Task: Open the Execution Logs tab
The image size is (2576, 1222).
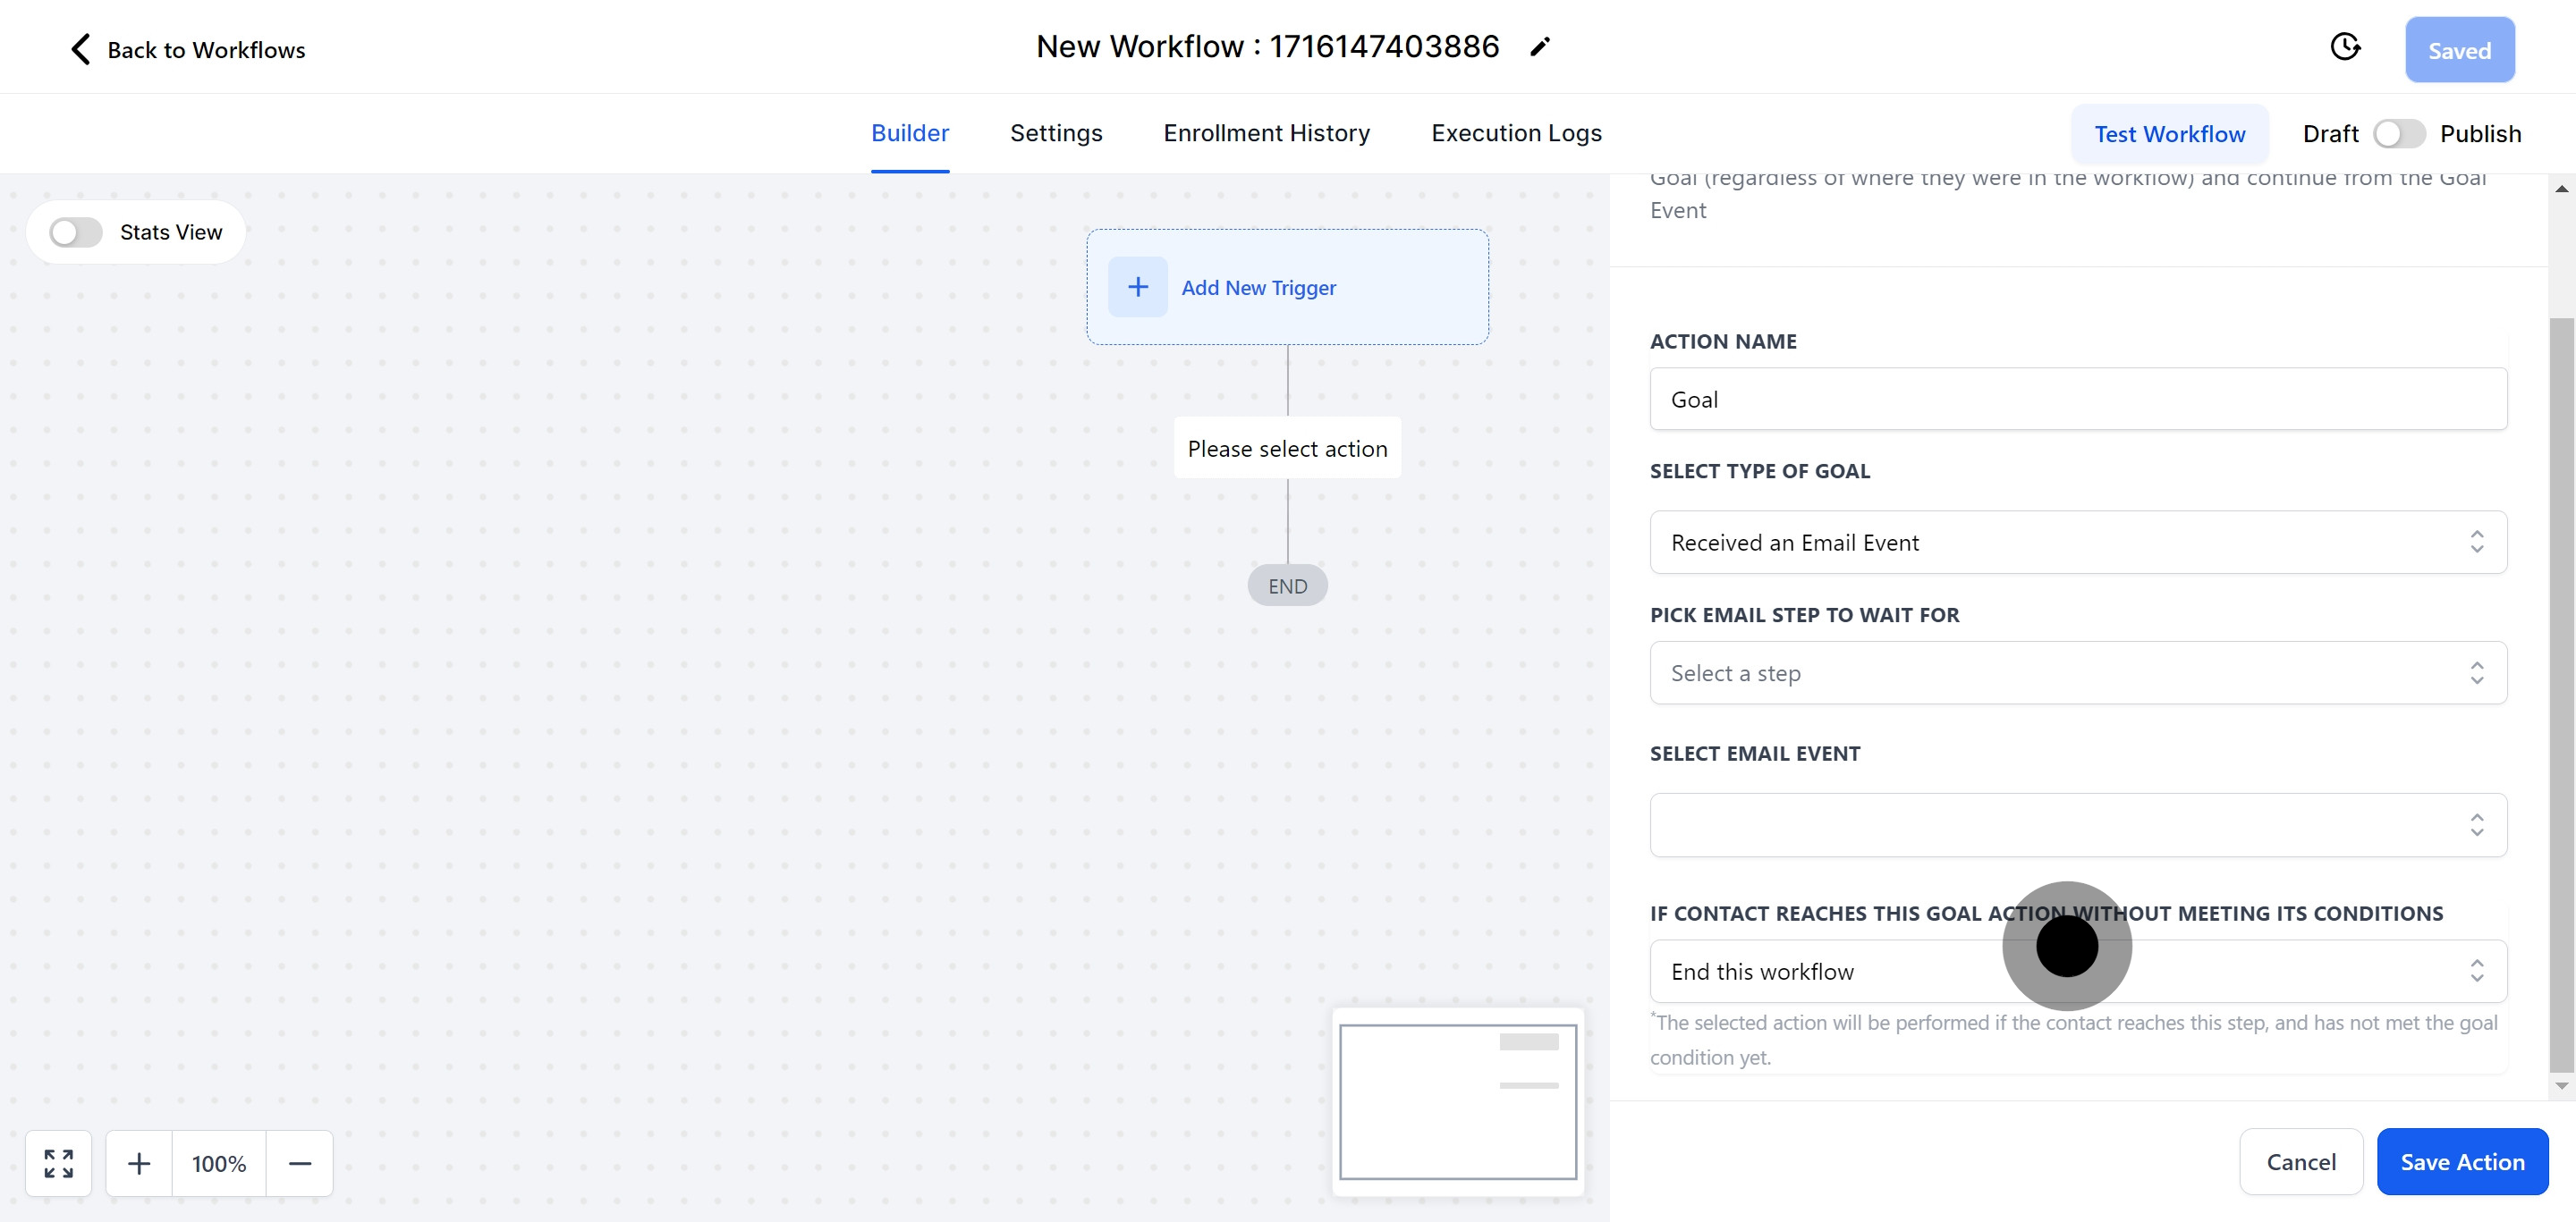Action: tap(1515, 133)
